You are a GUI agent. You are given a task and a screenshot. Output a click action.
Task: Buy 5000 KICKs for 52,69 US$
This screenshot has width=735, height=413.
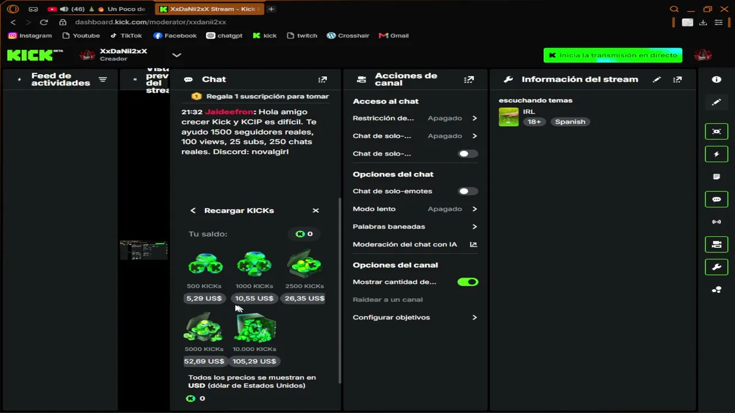(204, 361)
